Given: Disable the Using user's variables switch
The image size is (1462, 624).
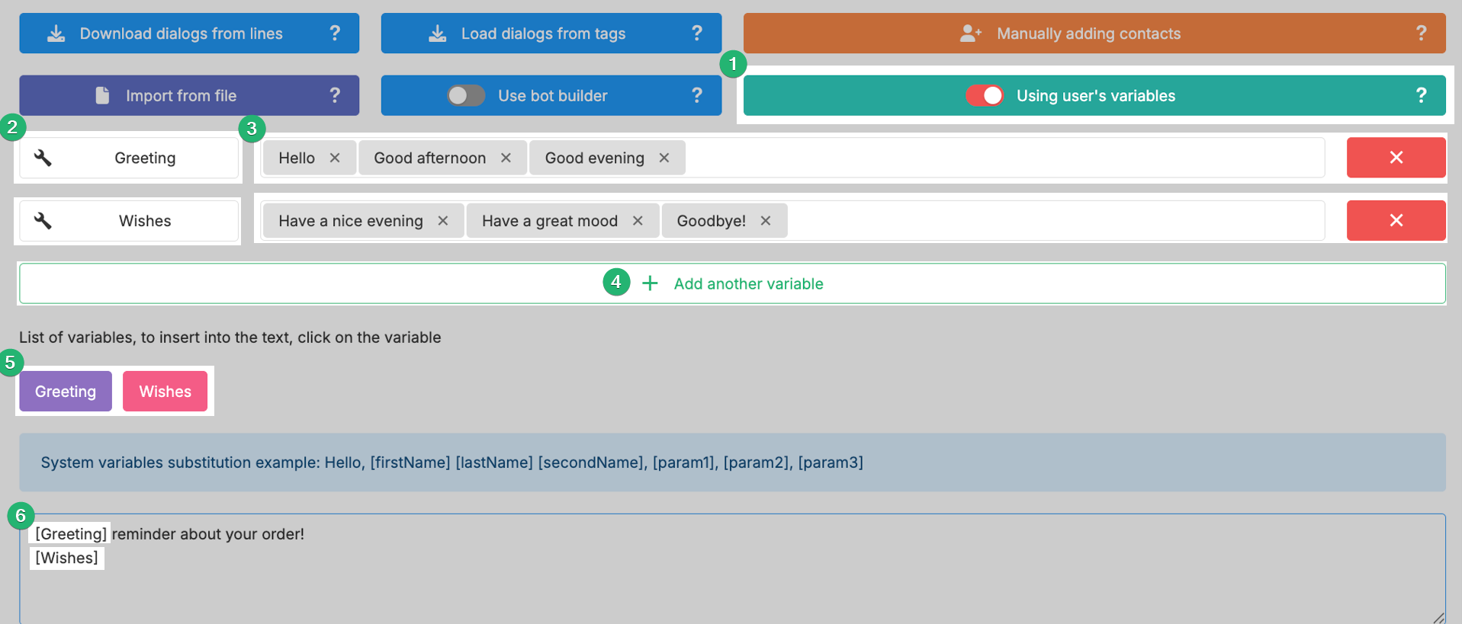Looking at the screenshot, I should pyautogui.click(x=985, y=95).
